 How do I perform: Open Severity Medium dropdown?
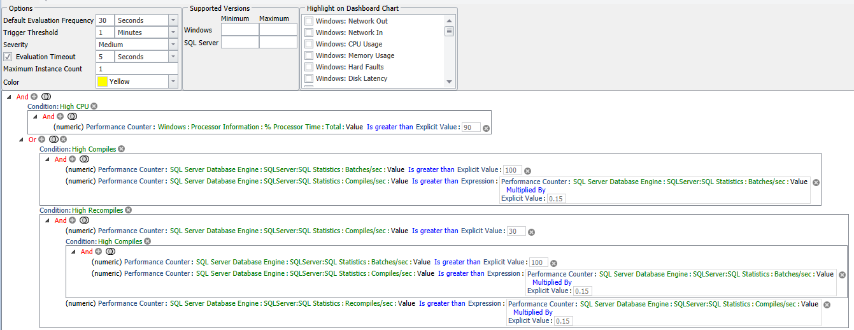(x=173, y=45)
